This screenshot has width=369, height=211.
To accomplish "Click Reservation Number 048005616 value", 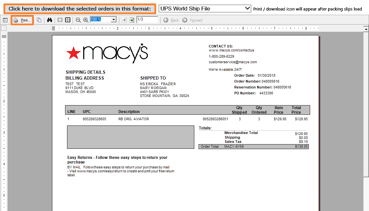I will pos(282,87).
